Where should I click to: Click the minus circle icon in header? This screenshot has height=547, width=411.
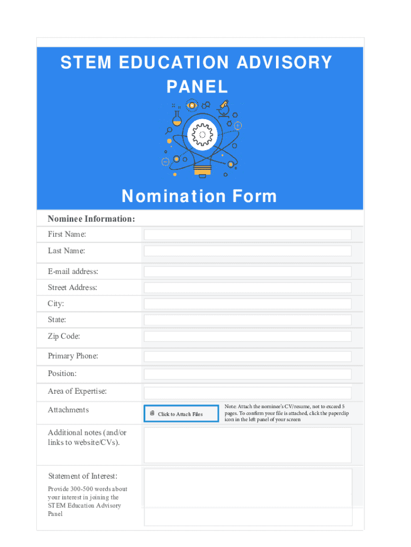tap(165, 161)
